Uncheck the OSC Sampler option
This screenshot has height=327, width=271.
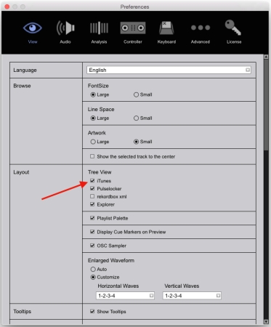(92, 246)
